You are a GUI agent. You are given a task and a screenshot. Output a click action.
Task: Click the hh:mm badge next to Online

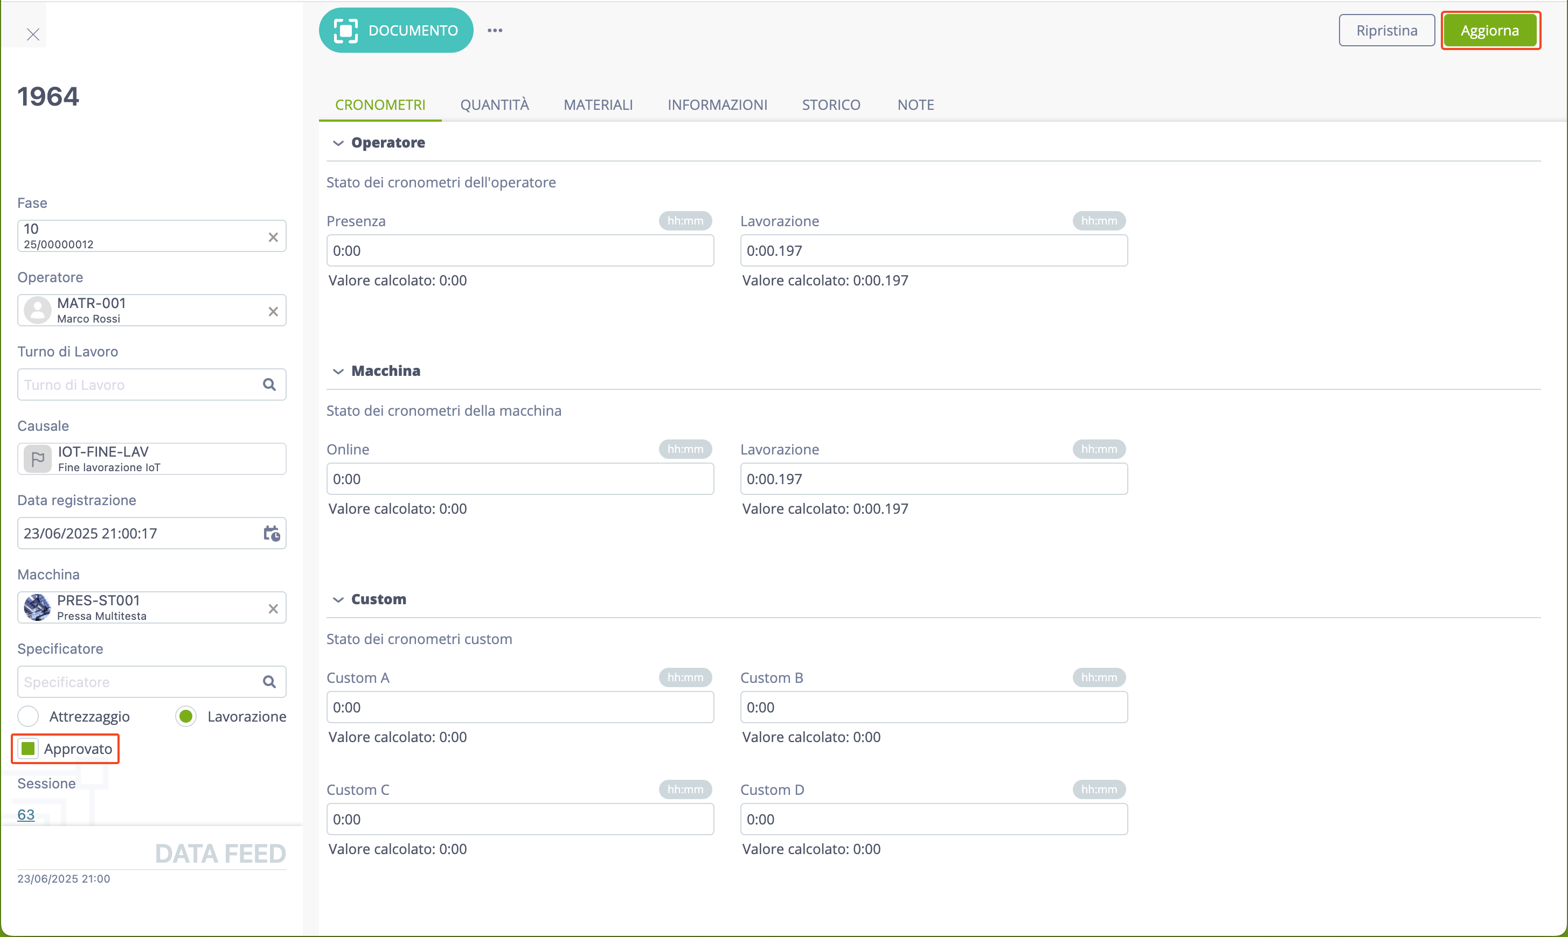(685, 450)
